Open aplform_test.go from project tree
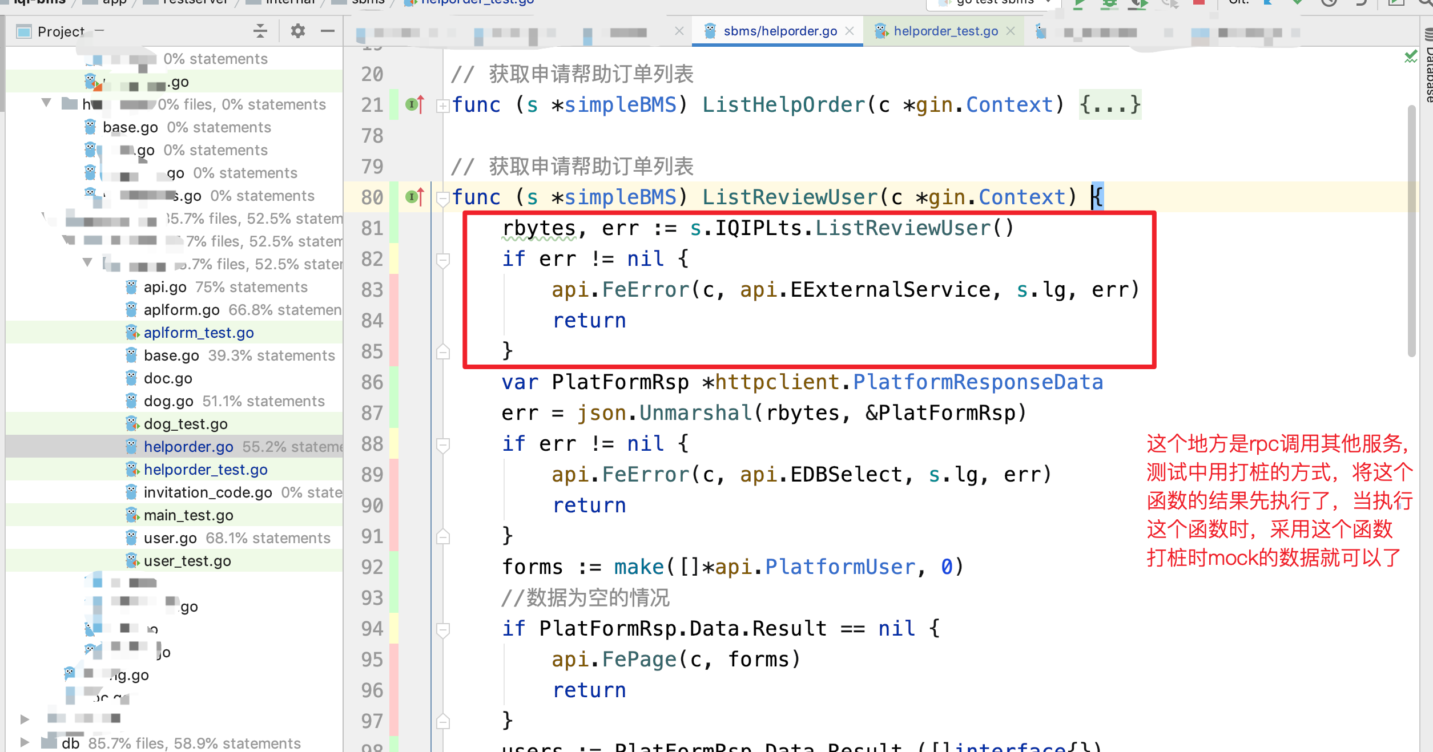The height and width of the screenshot is (752, 1433). (174, 333)
